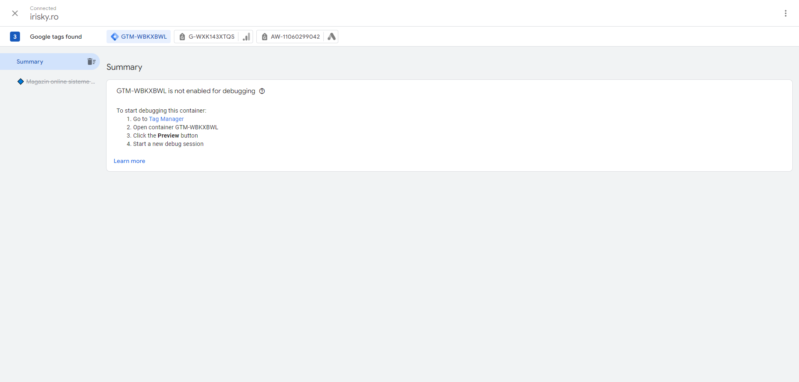This screenshot has width=799, height=382.
Task: Click the 'Start a new debug session' step
Action: point(168,144)
